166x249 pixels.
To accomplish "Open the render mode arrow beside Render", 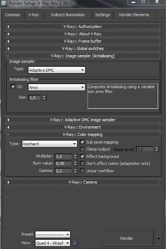I will pyautogui.click(x=159, y=238).
